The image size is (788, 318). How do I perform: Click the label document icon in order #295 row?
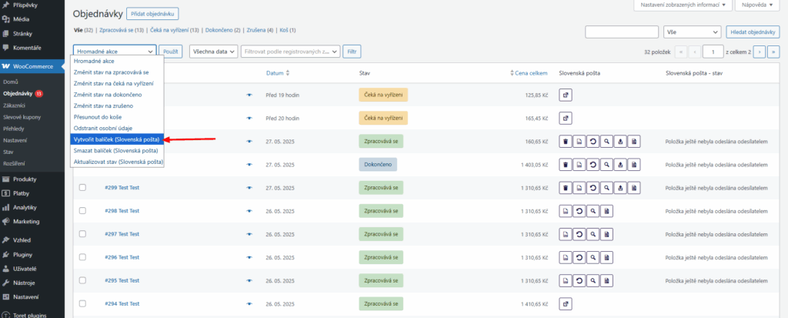click(566, 281)
